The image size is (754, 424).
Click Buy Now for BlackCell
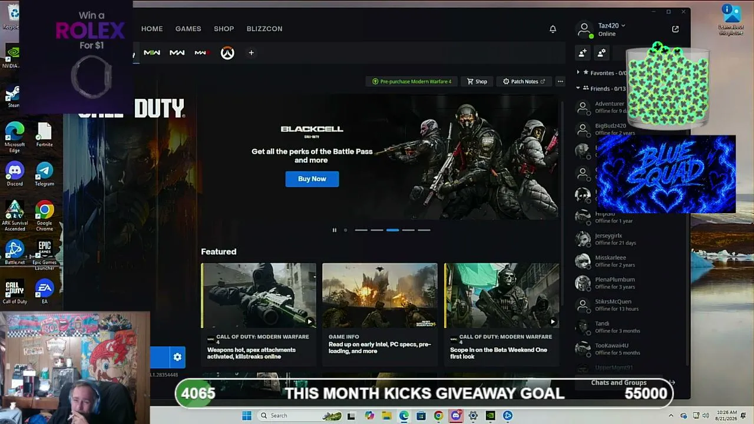312,179
